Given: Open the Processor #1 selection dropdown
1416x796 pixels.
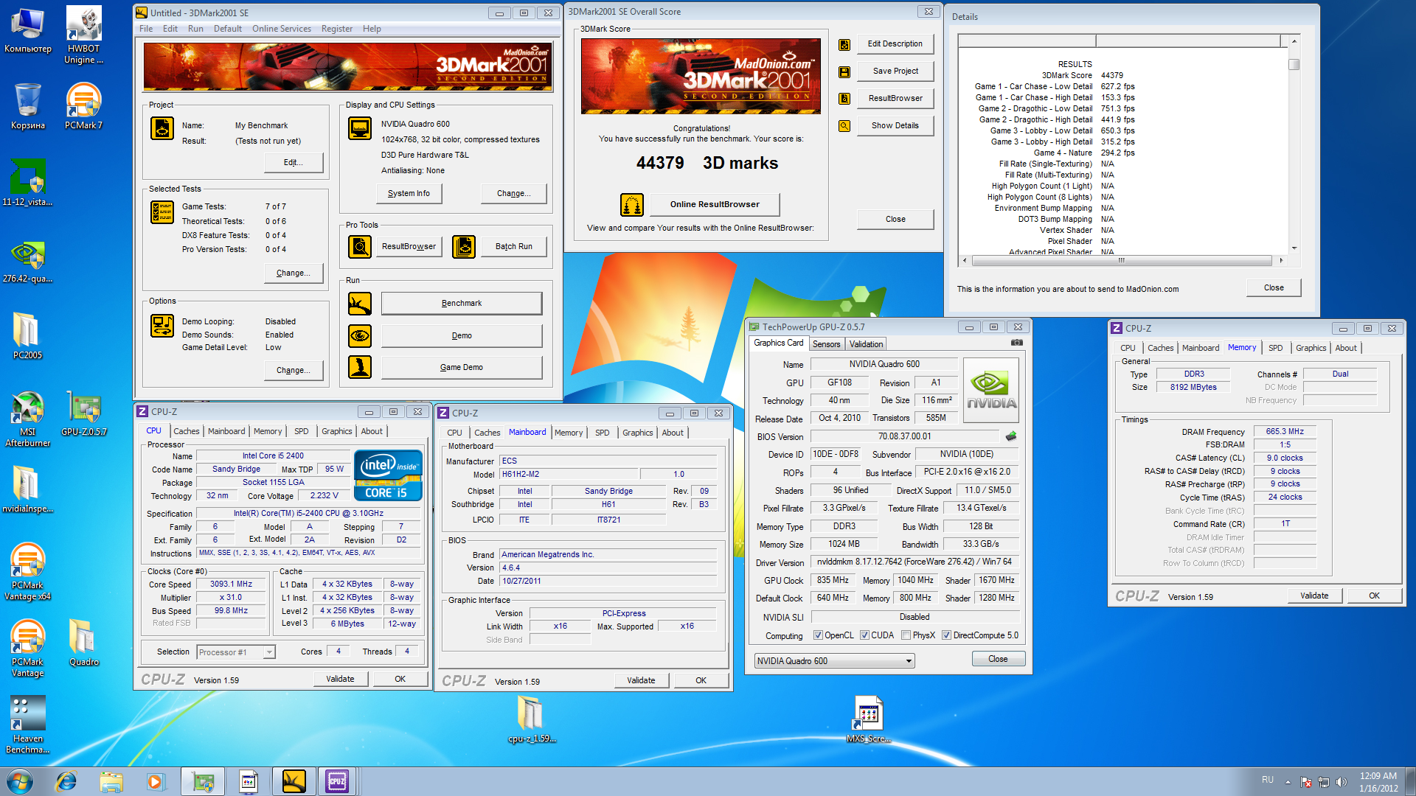Looking at the screenshot, I should [x=236, y=652].
